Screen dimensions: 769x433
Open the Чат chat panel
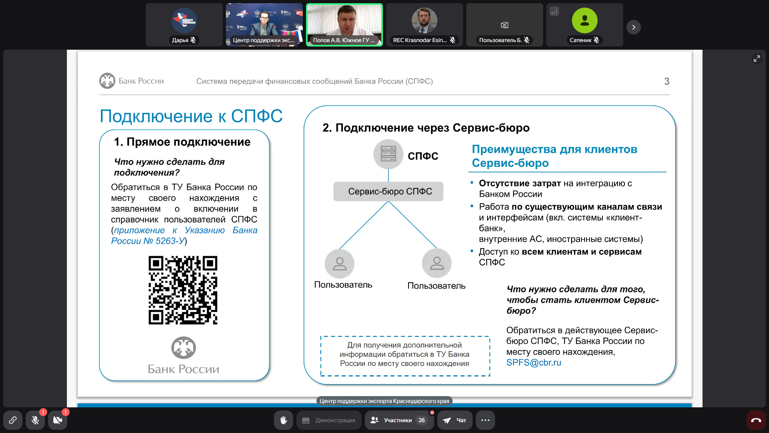coord(455,420)
